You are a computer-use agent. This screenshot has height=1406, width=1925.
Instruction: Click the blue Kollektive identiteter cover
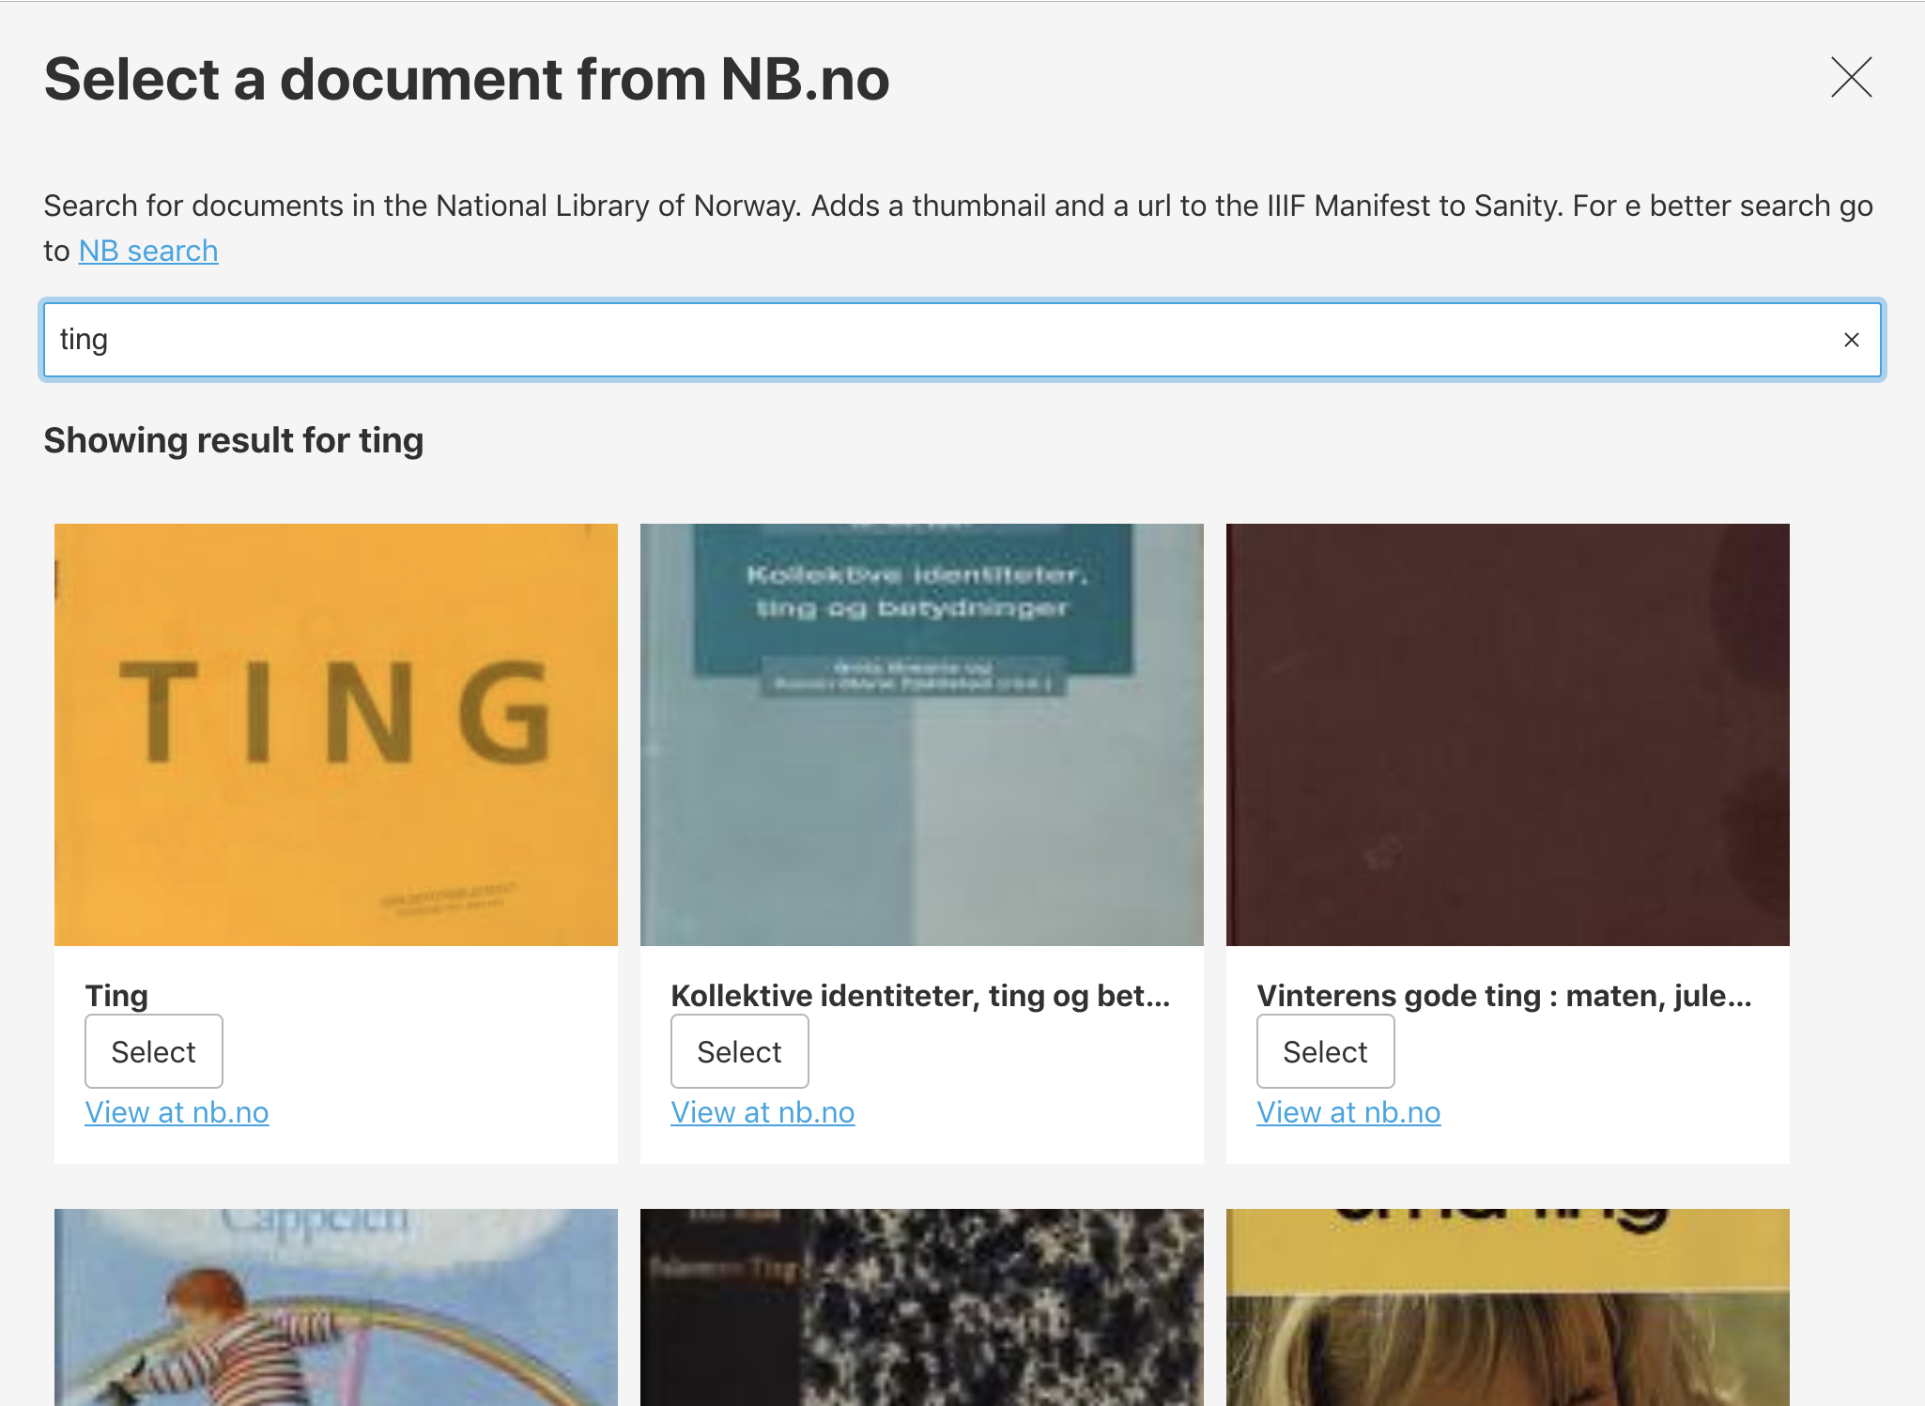921,734
